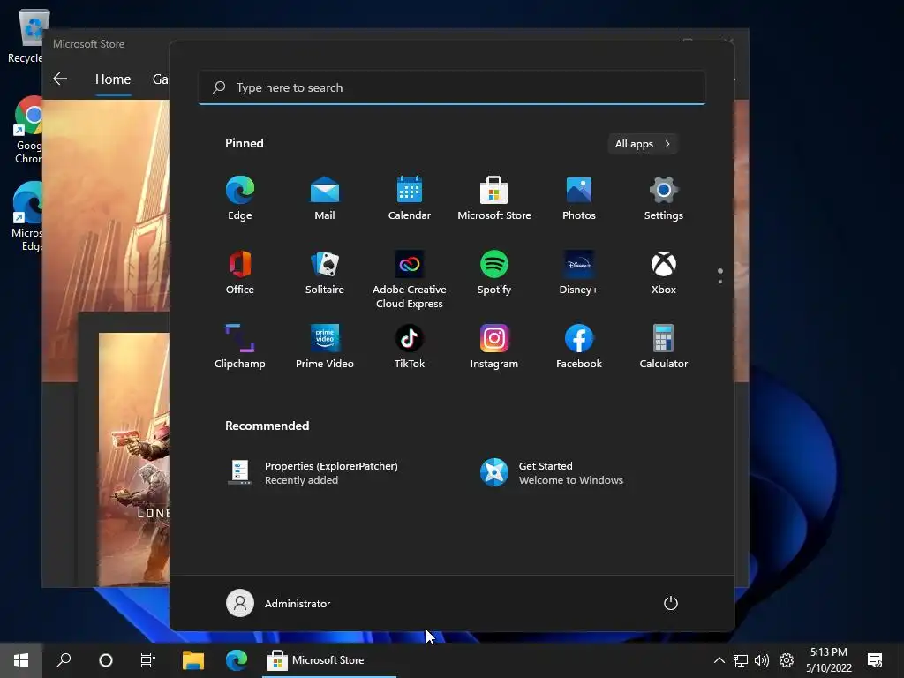
Task: Launch the Office app
Action: click(x=240, y=273)
